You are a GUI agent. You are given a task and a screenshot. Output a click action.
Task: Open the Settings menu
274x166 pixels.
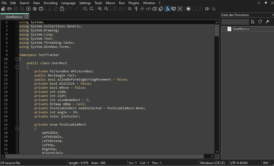point(85,3)
